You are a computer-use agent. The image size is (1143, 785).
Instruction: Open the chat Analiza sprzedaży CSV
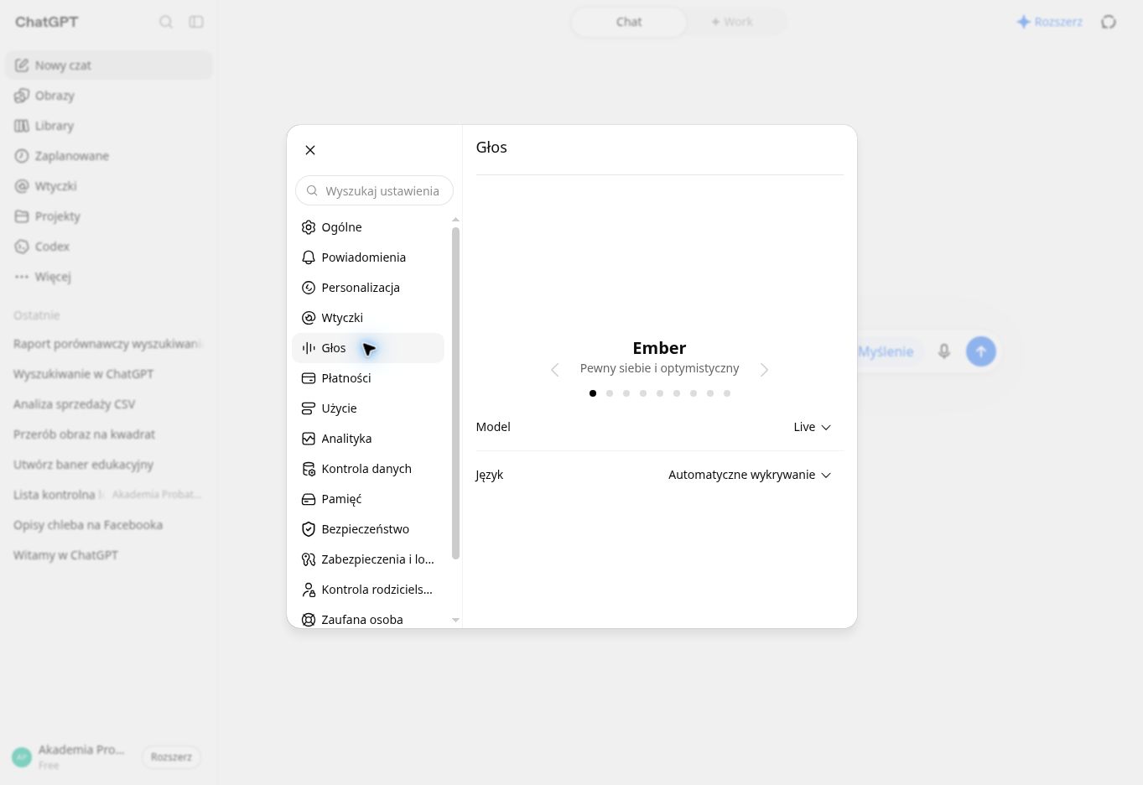point(109,404)
